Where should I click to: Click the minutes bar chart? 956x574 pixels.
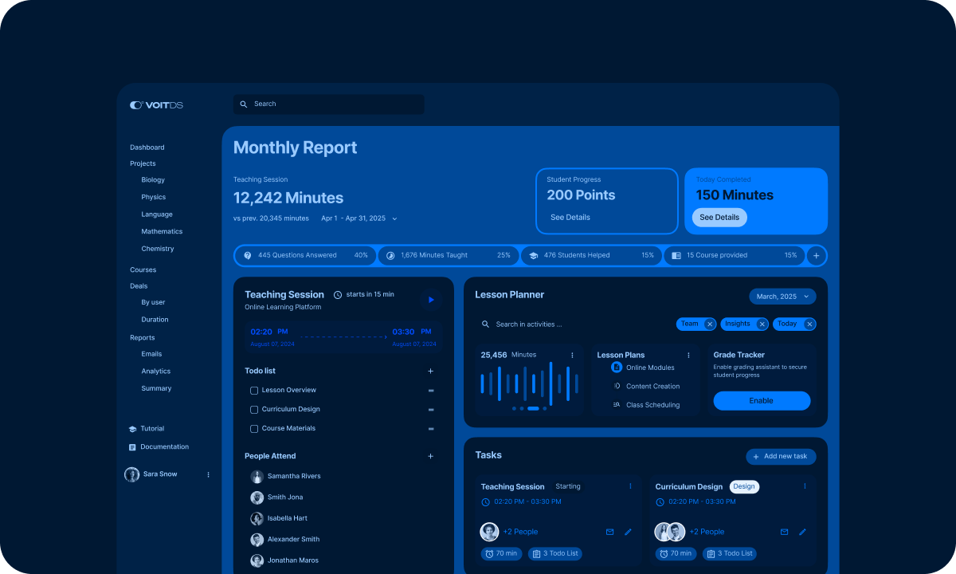pyautogui.click(x=531, y=383)
